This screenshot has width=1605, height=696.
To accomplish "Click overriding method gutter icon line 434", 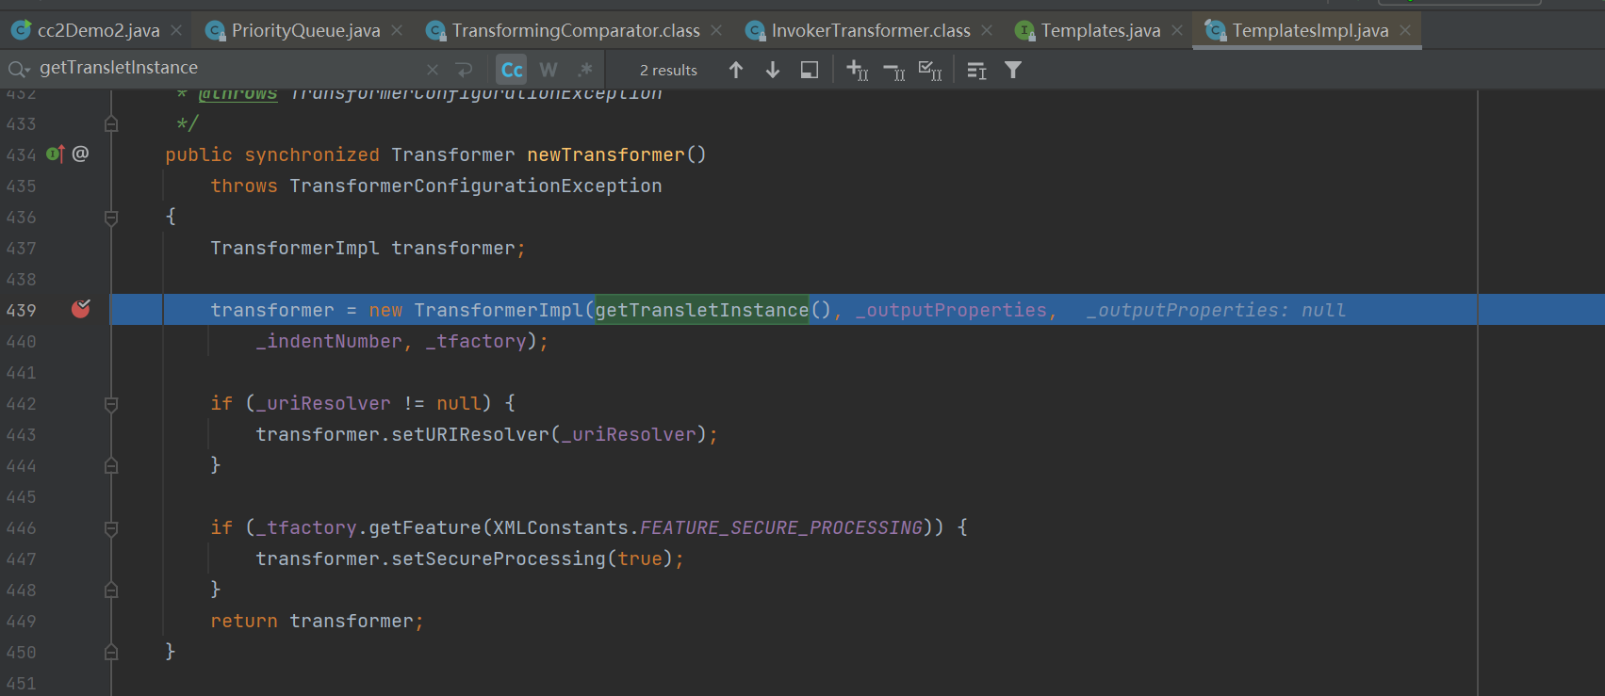I will [56, 154].
